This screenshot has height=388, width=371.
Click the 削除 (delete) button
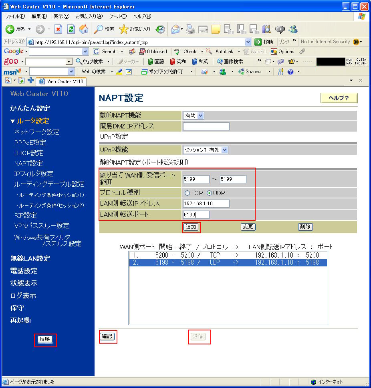(305, 227)
